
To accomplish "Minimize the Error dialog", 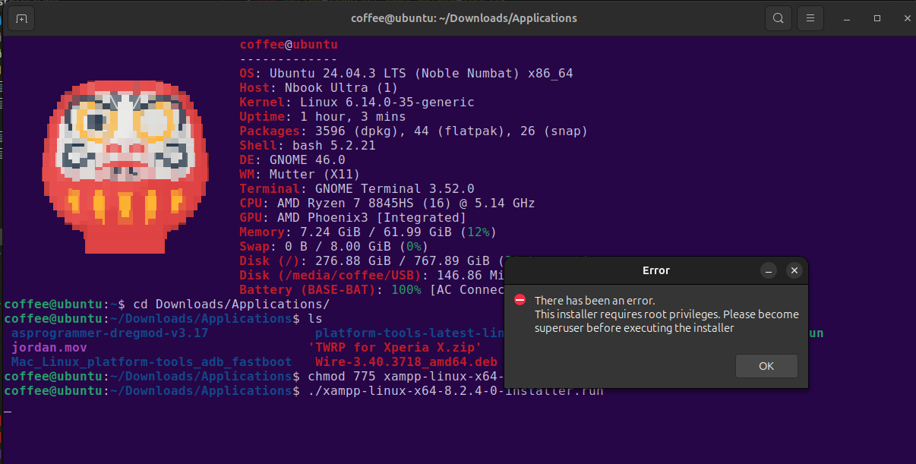I will [x=769, y=270].
